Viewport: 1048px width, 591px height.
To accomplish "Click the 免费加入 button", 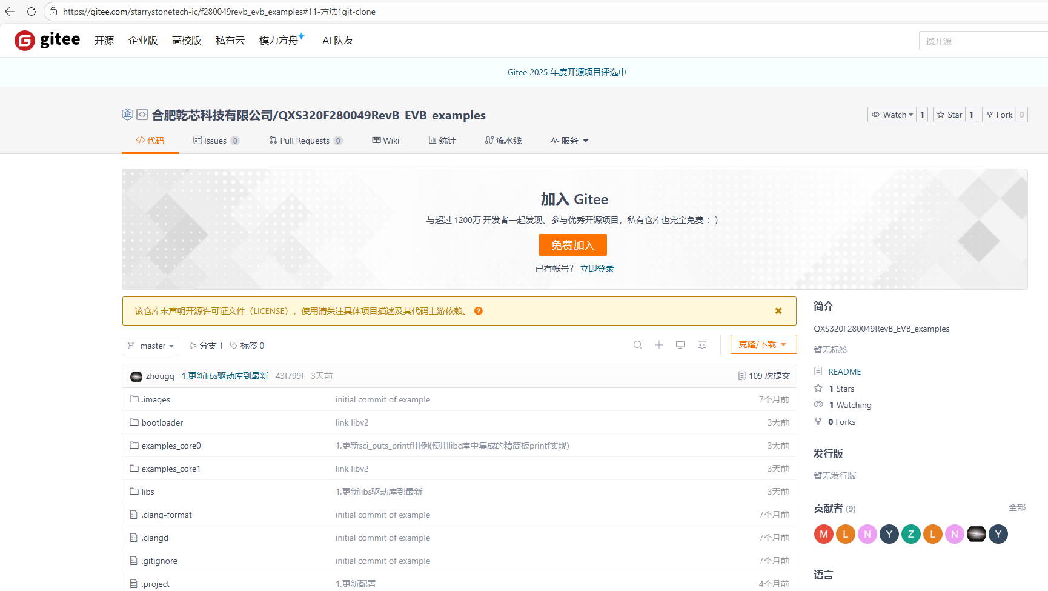I will 573,245.
